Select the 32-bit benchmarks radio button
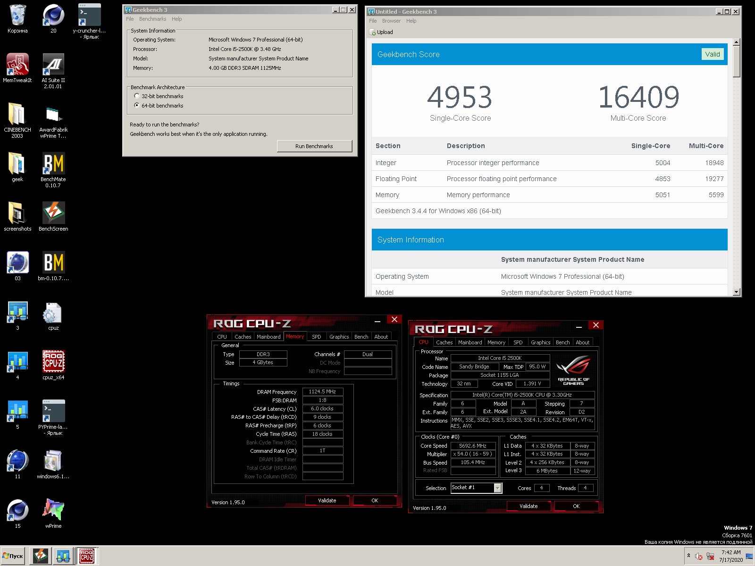755x566 pixels. click(x=137, y=96)
